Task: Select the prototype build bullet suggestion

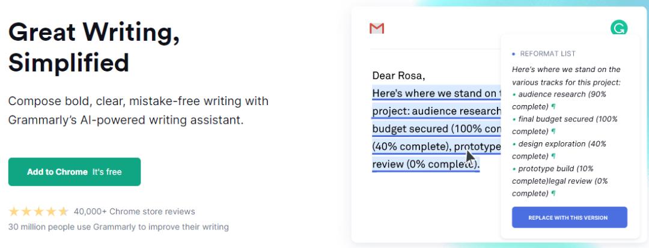Action: click(555, 169)
